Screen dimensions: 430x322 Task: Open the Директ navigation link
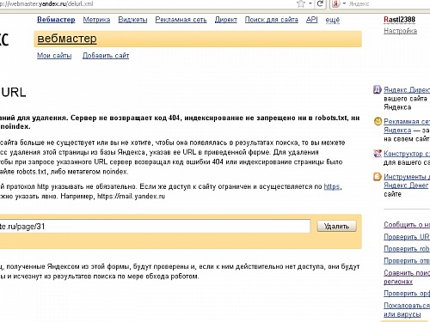pos(226,20)
